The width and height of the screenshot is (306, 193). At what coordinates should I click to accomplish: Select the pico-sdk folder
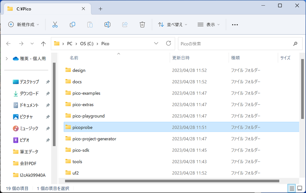click(81, 150)
